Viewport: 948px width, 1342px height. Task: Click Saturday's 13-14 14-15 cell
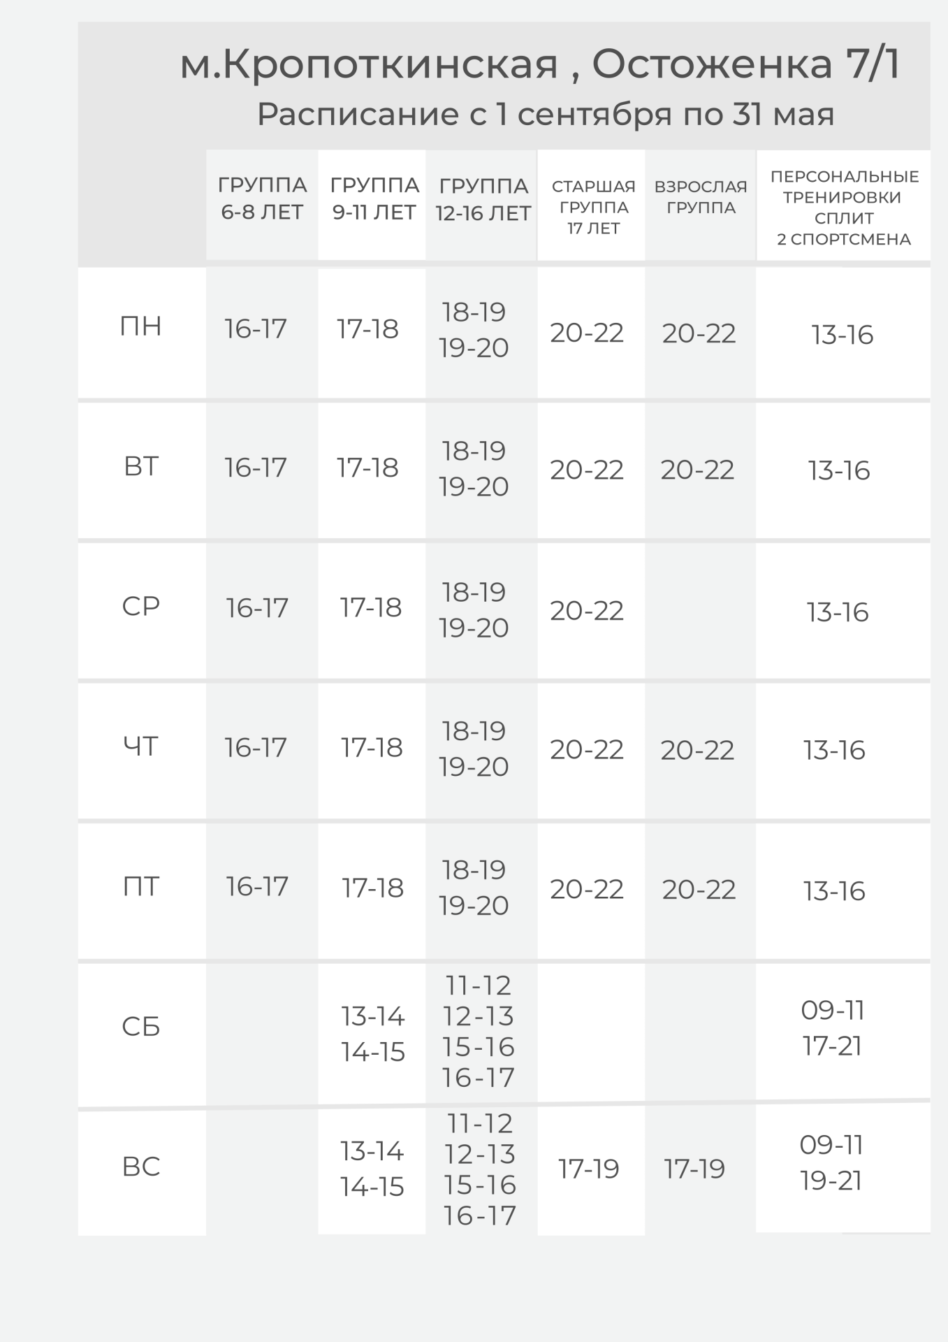point(373,1033)
